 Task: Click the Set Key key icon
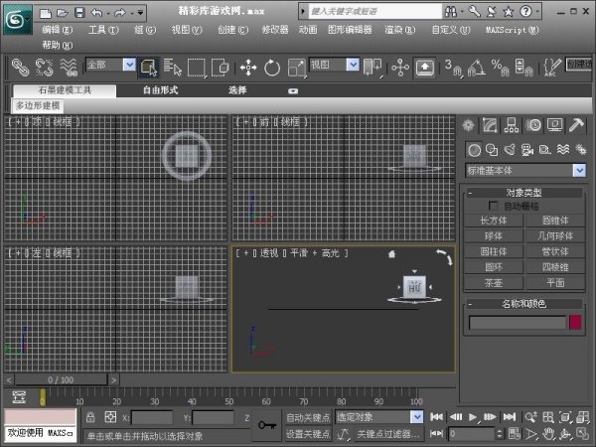[266, 425]
